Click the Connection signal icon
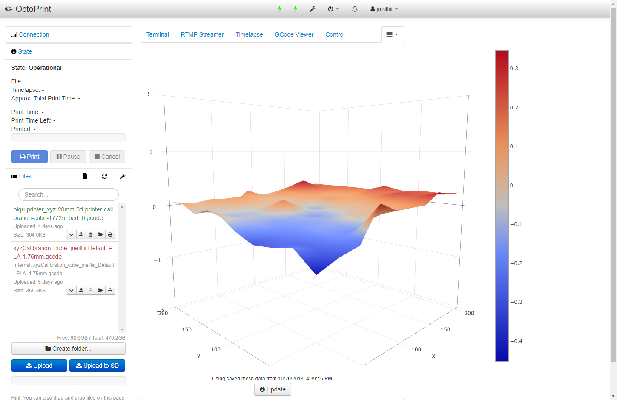Screen dimensions: 617x400 tap(14, 34)
